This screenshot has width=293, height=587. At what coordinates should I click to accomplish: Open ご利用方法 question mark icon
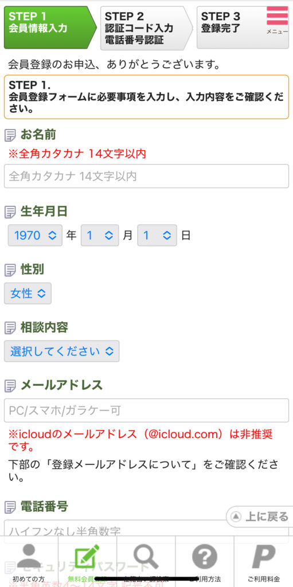205,557
